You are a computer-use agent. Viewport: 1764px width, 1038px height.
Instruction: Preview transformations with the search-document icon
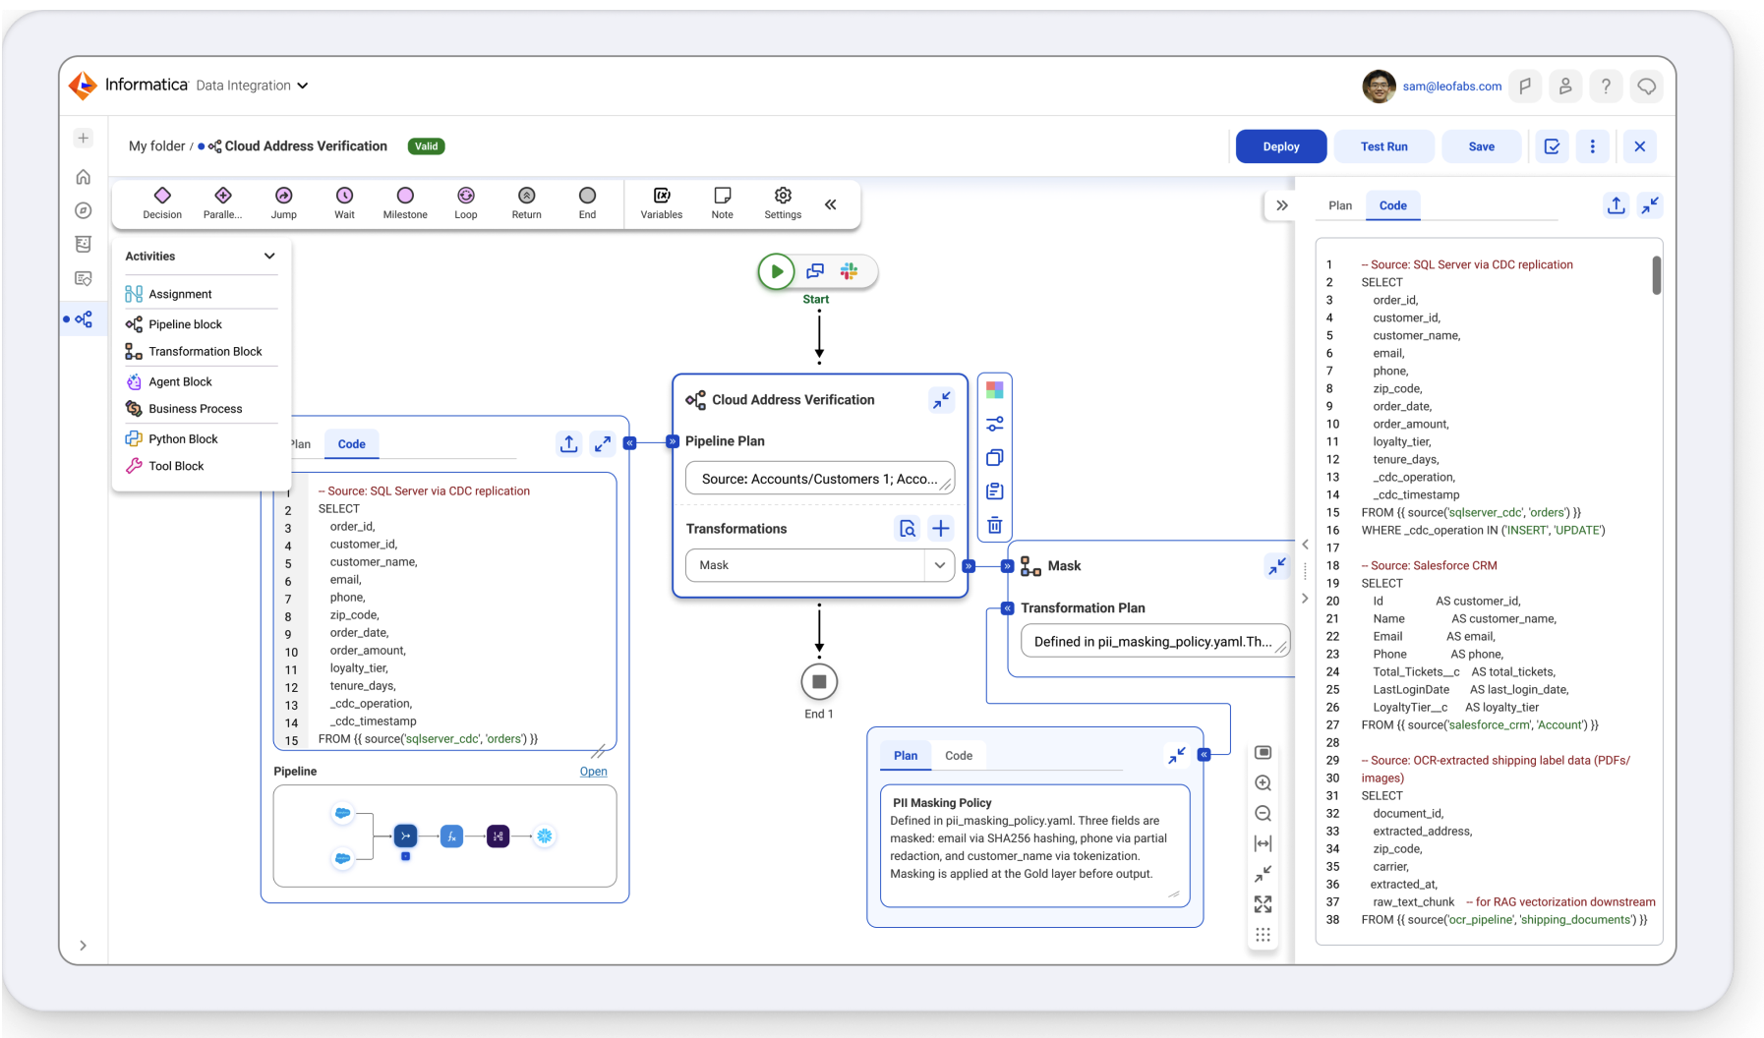(x=908, y=529)
